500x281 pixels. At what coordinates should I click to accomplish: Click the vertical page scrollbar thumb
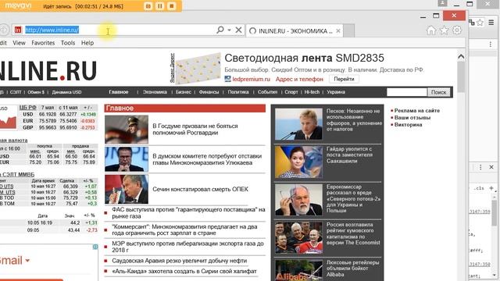pos(461,77)
